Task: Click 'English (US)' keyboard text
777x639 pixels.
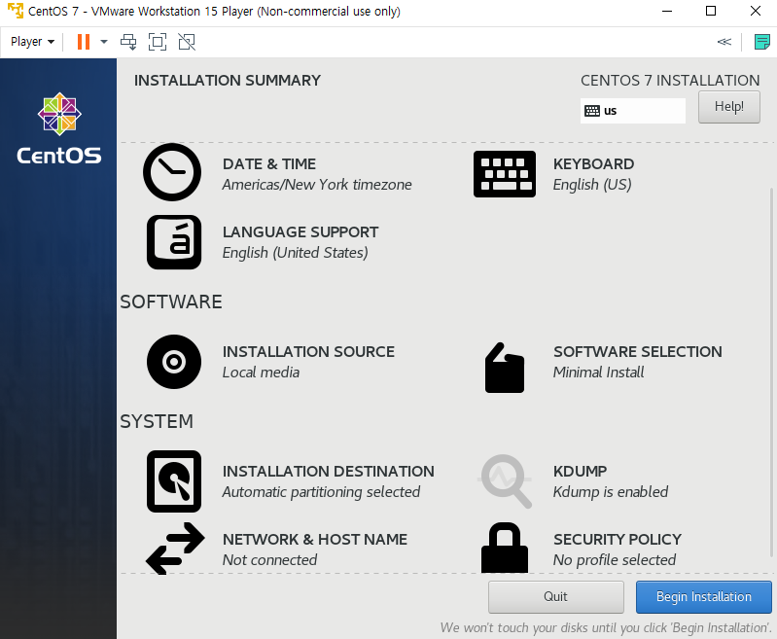Action: pos(592,185)
